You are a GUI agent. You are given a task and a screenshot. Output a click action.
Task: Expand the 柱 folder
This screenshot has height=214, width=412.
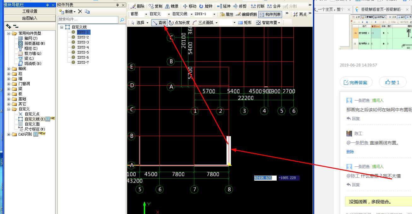pyautogui.click(x=9, y=74)
